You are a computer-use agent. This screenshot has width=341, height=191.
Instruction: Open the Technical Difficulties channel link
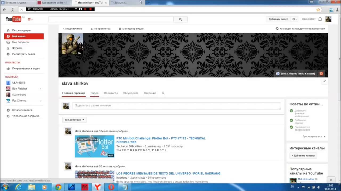129,146
